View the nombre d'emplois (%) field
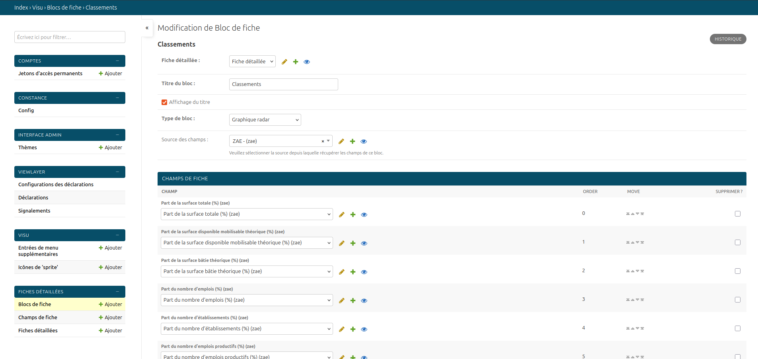The height and width of the screenshot is (359, 758). coord(364,300)
